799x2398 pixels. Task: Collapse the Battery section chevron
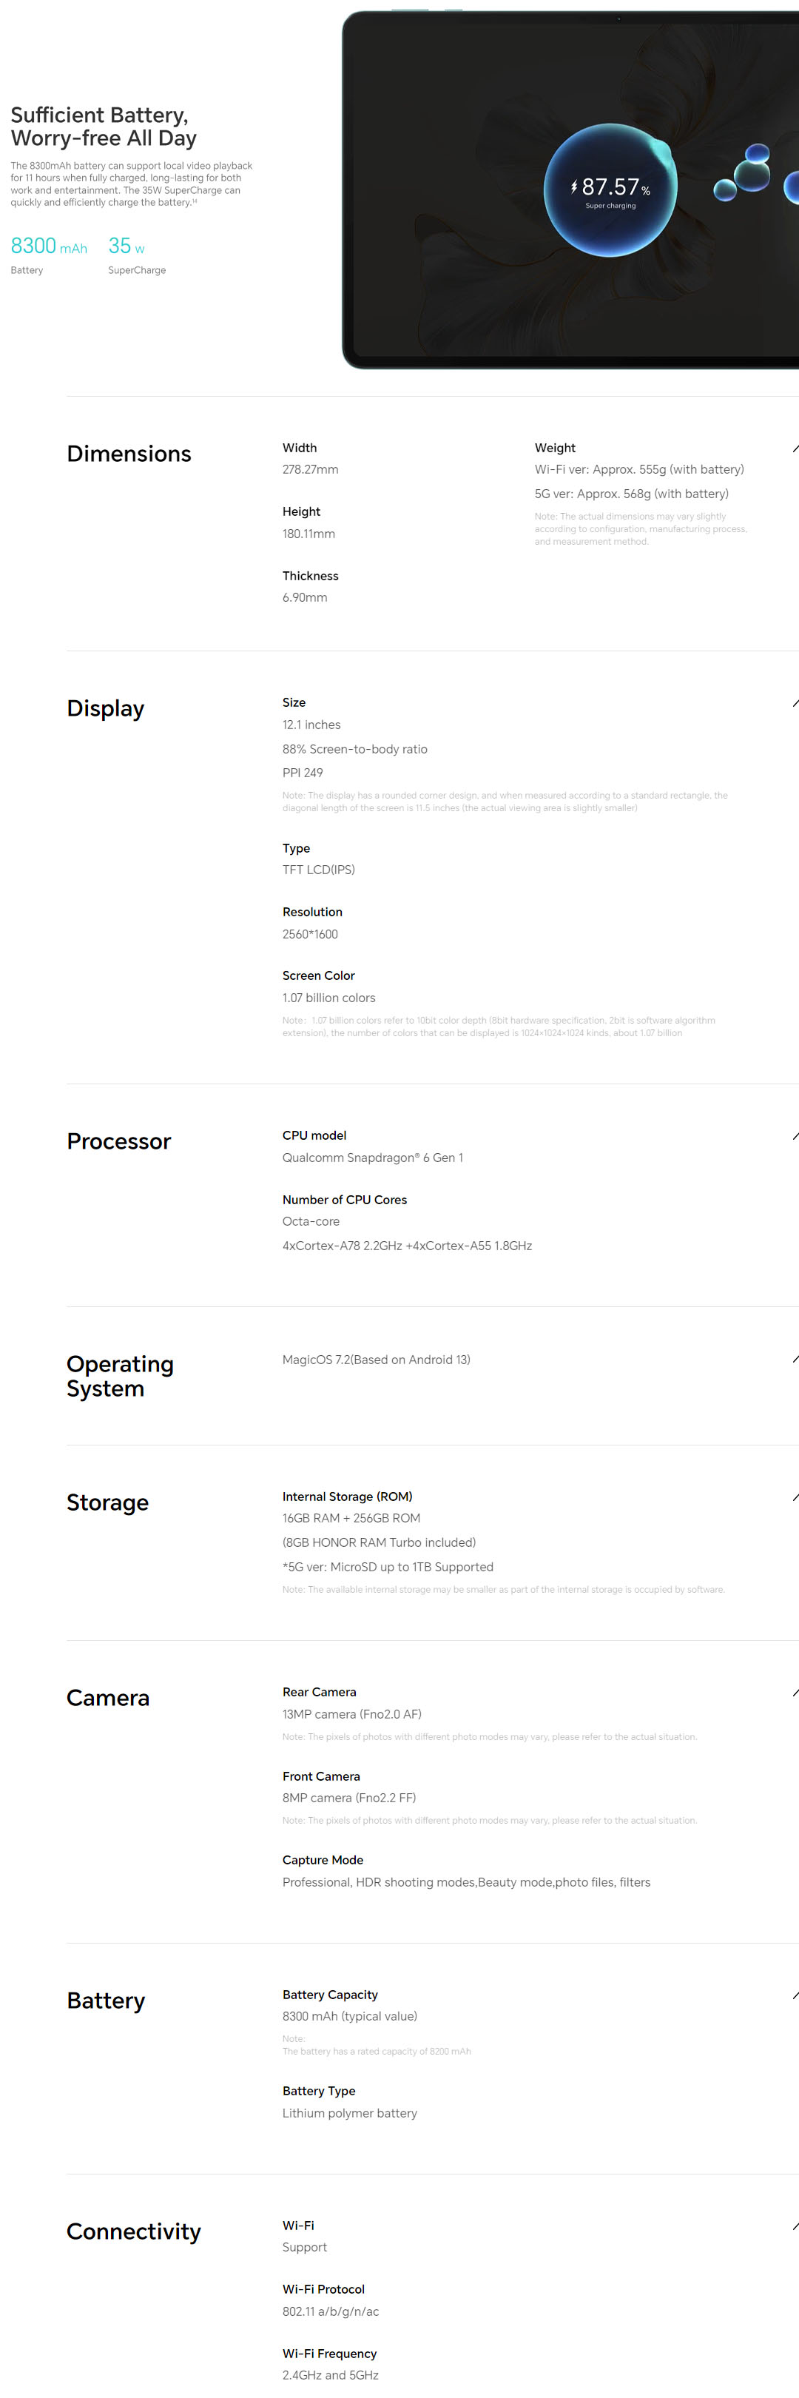(795, 1996)
